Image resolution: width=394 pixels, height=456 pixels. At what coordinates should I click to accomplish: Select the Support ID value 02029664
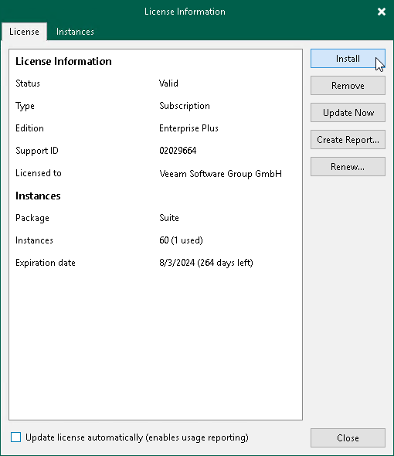(178, 151)
